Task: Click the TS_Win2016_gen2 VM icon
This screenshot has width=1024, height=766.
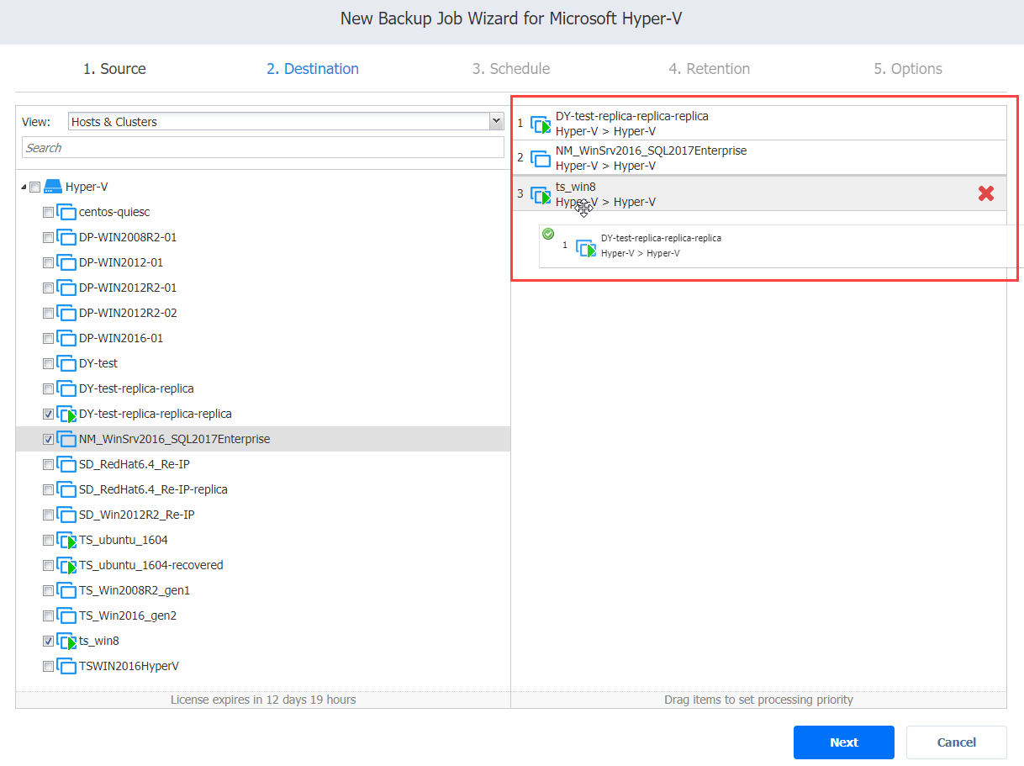Action: click(x=66, y=615)
